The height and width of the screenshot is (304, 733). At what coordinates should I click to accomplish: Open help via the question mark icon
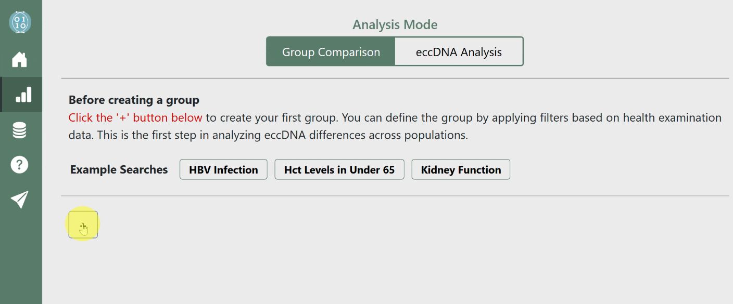(20, 165)
